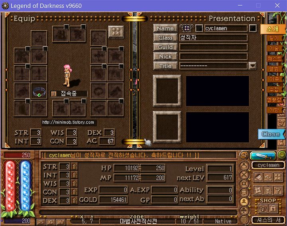Viewport: 287px width, 226px height.
Task: Click the 셔스의 서 button
Action: pyautogui.click(x=268, y=220)
